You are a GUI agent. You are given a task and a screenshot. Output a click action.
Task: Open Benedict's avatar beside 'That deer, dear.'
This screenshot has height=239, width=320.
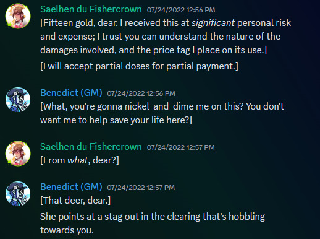coord(18,194)
